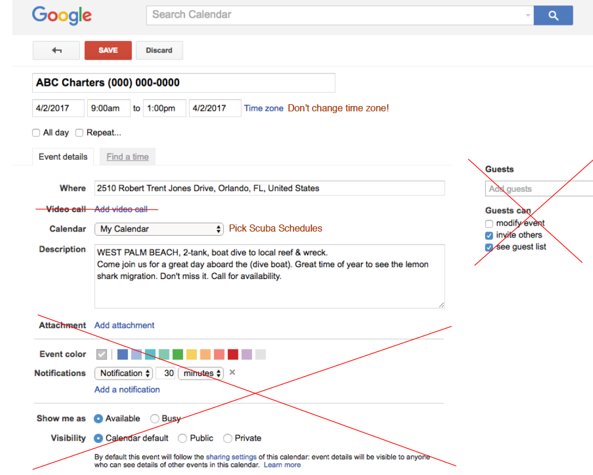Choose the dark blue event color
The width and height of the screenshot is (593, 475).
click(x=123, y=355)
